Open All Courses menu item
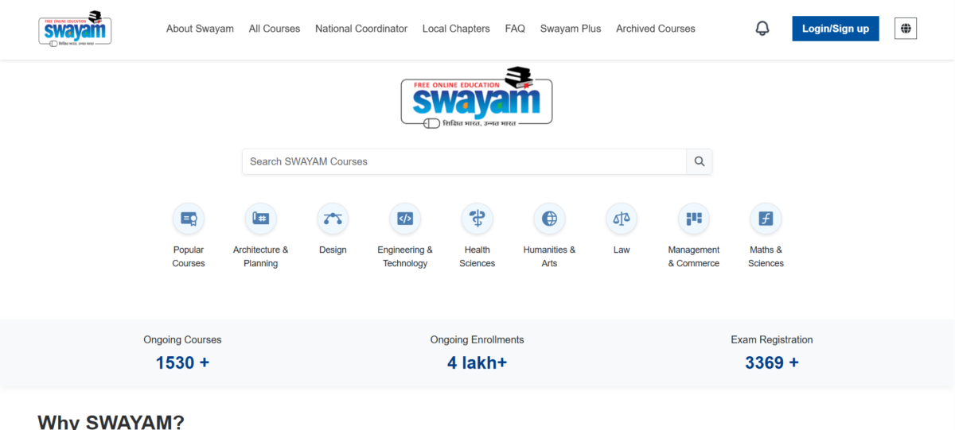 tap(275, 29)
